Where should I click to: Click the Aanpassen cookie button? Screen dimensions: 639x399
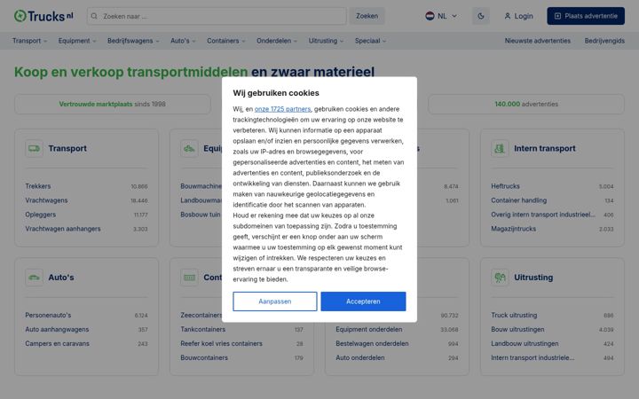tap(274, 301)
